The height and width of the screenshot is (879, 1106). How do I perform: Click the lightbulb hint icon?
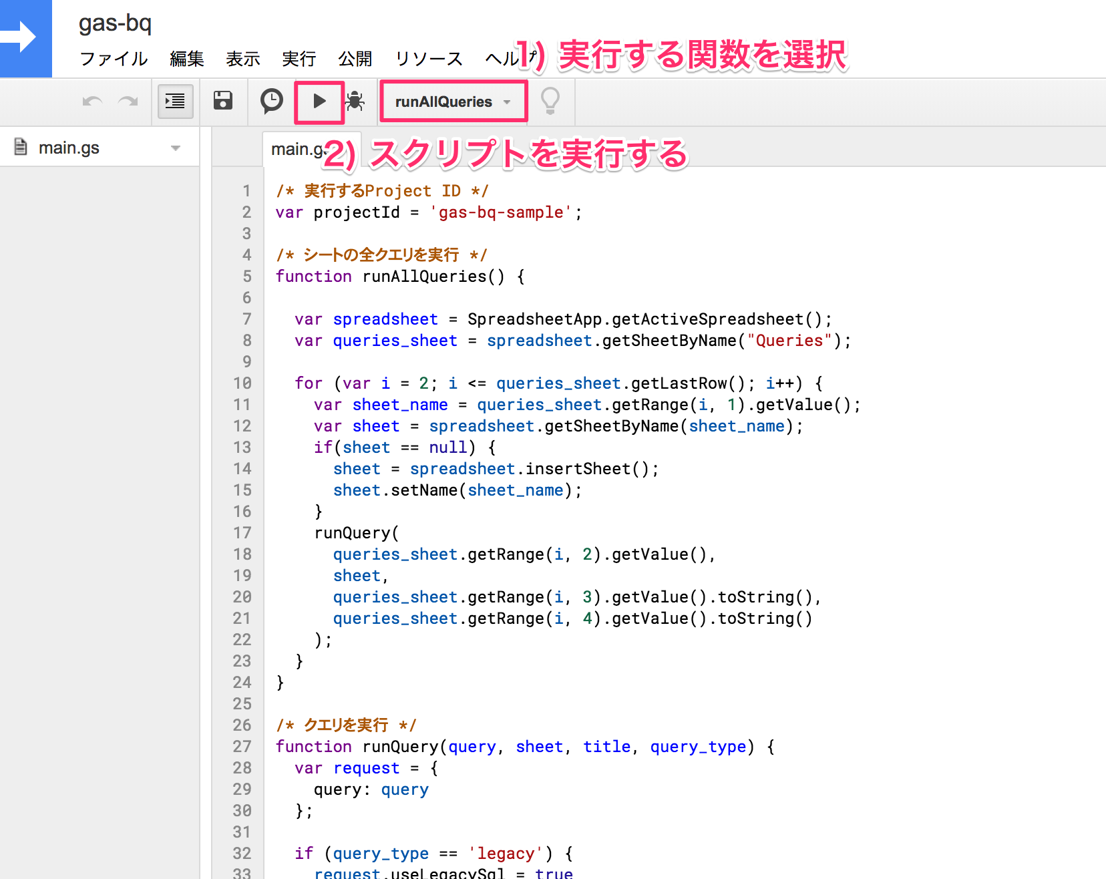click(x=550, y=102)
